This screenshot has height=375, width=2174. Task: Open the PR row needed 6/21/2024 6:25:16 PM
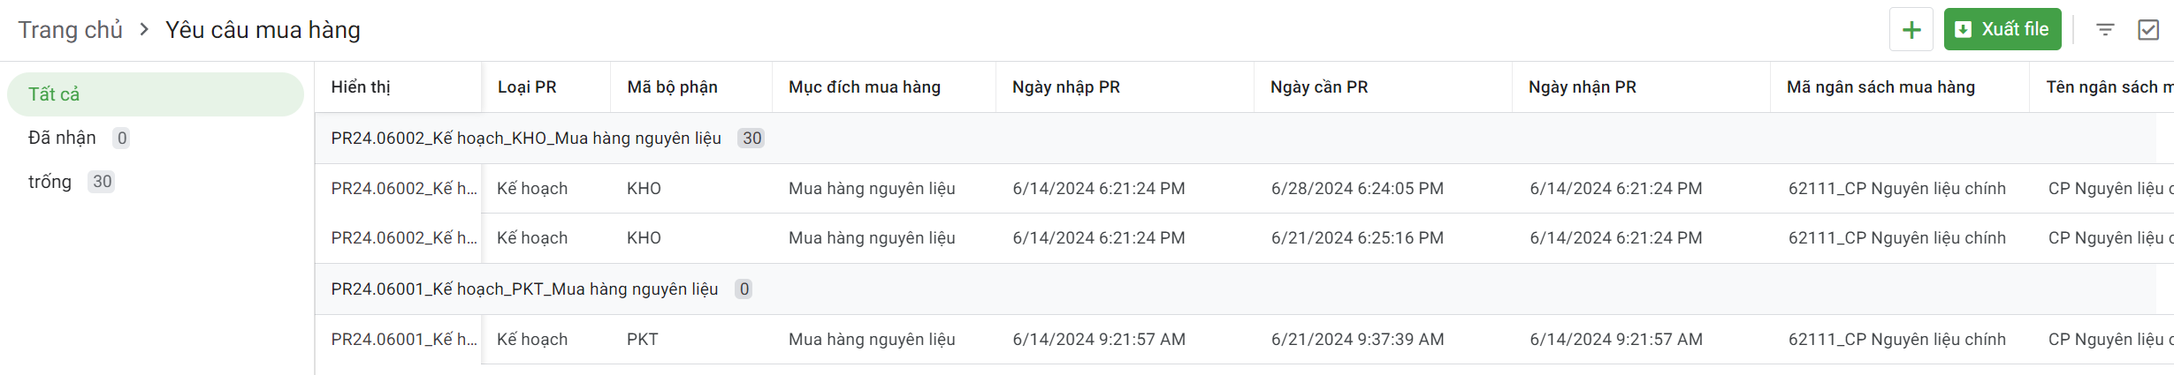[1356, 238]
